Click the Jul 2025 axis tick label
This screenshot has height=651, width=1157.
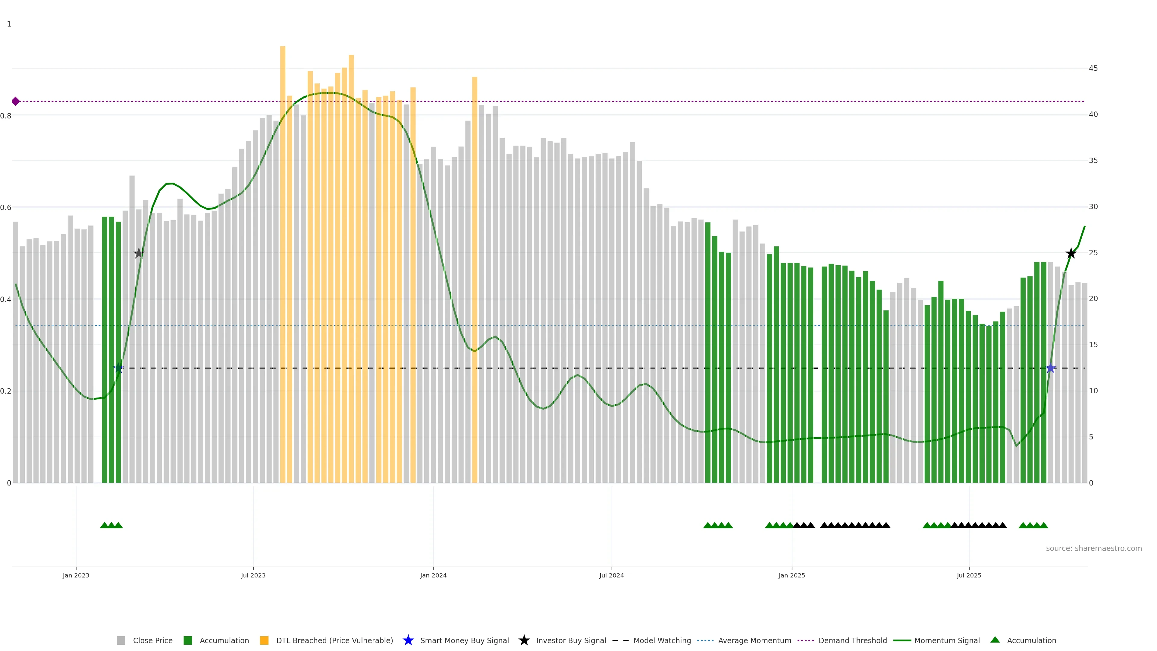tap(969, 576)
